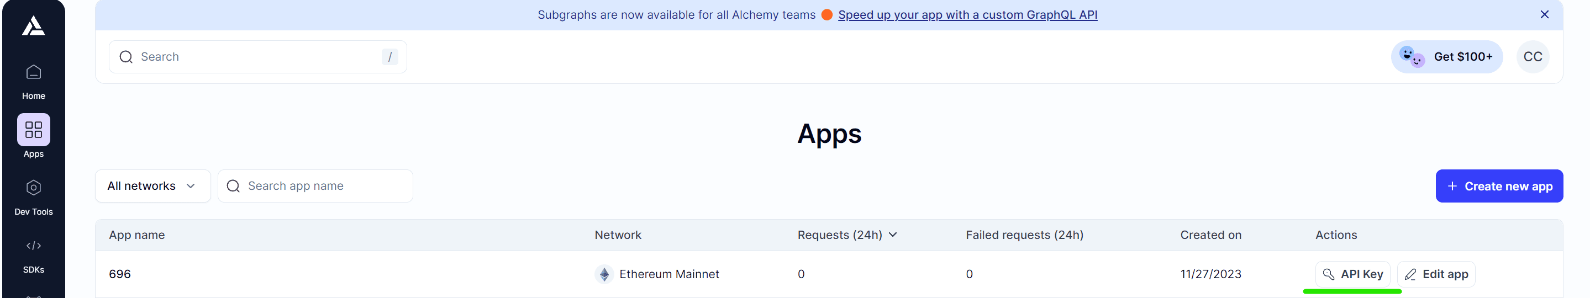The height and width of the screenshot is (298, 1590).
Task: Open the Home sidebar icon
Action: (x=33, y=72)
